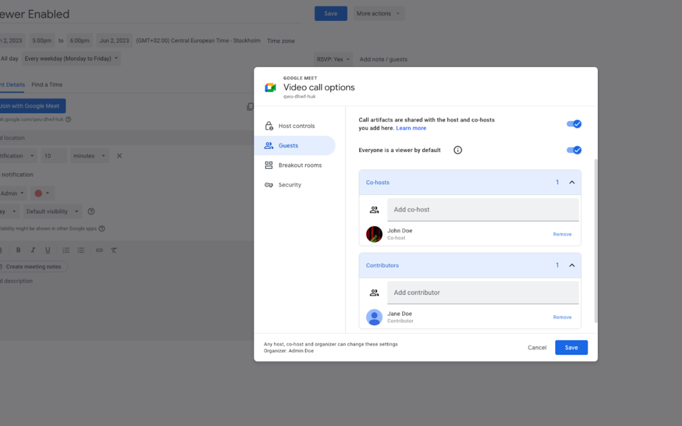This screenshot has width=682, height=426.
Task: Click the notification value 10 field
Action: point(54,156)
